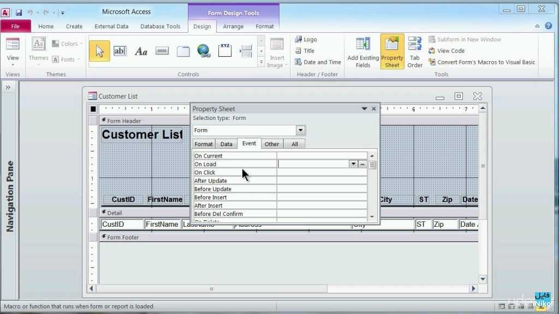Click the On Load builder button
Viewport: 559px width, 314px height.
pyautogui.click(x=362, y=164)
